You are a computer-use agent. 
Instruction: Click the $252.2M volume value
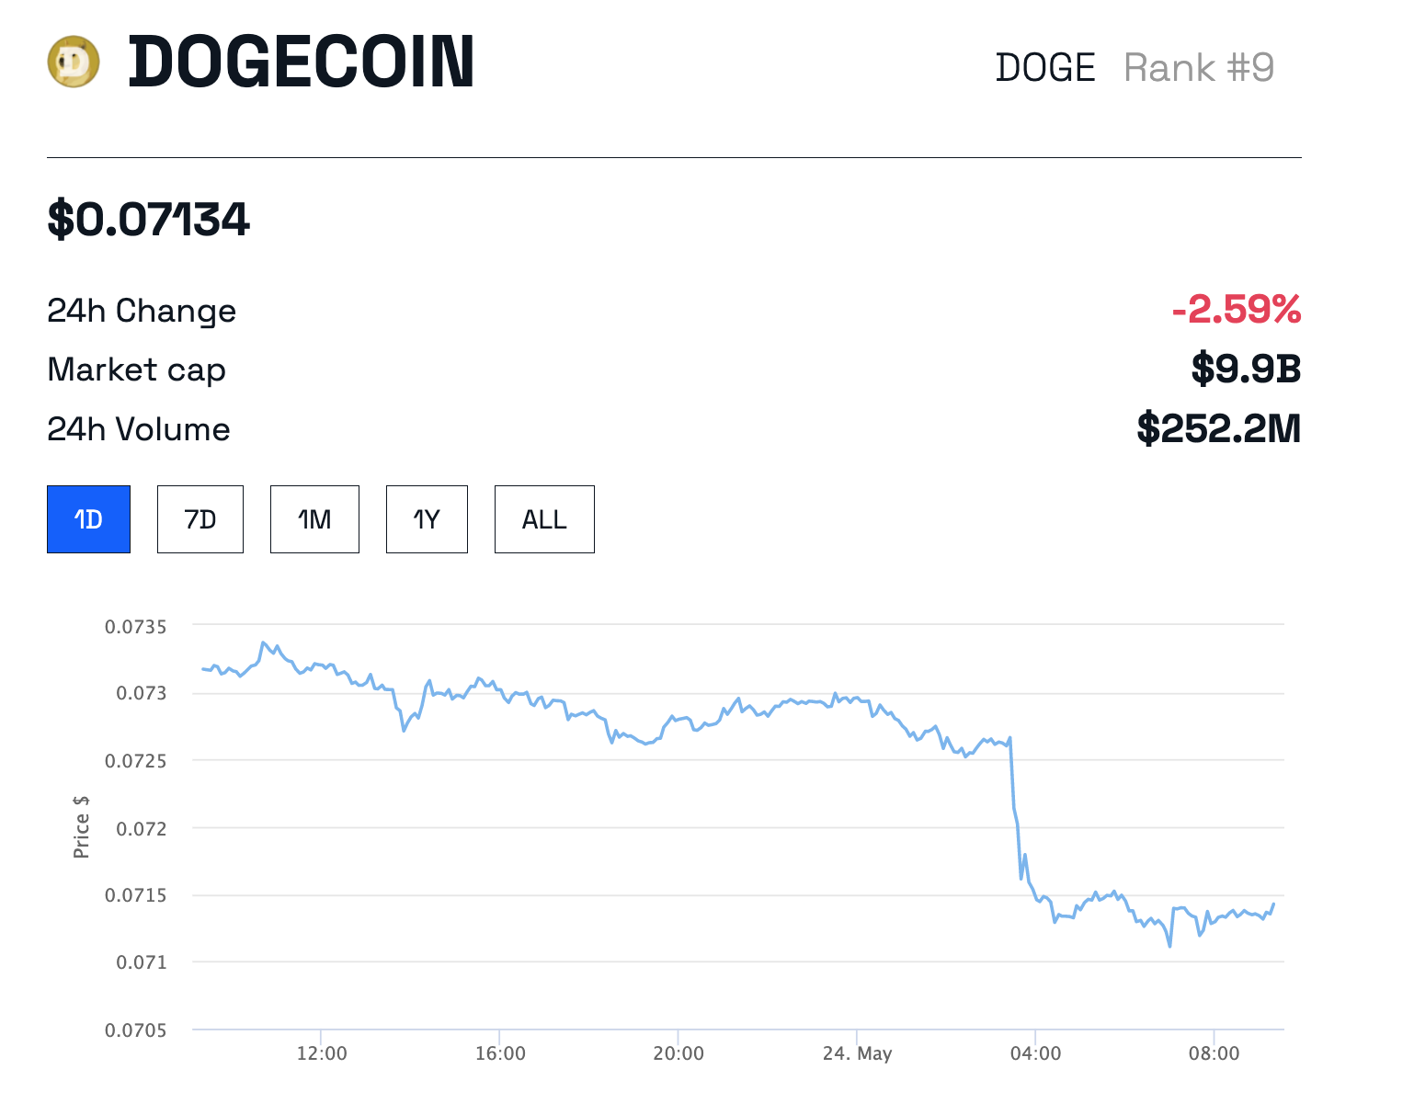1219,428
